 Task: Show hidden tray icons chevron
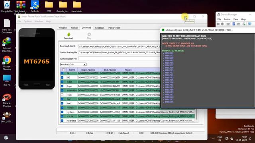coord(213,139)
